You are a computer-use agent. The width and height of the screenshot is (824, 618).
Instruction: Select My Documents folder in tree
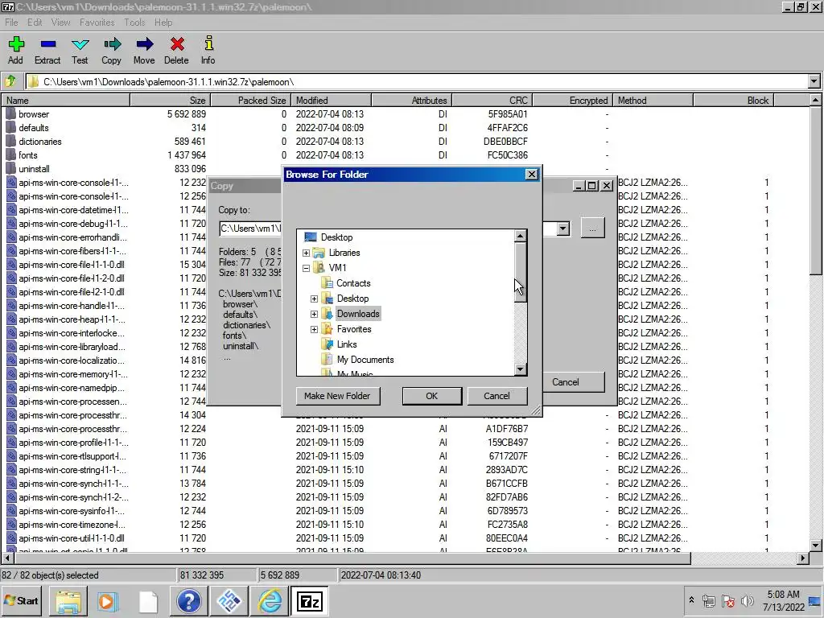coord(365,360)
